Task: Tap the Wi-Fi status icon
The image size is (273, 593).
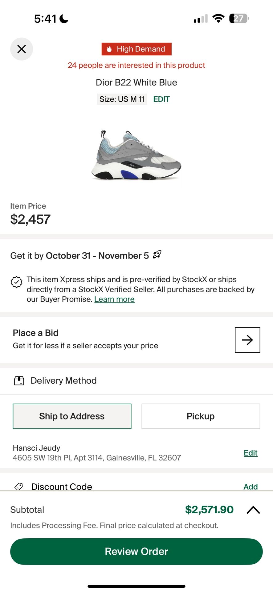Action: [x=218, y=19]
